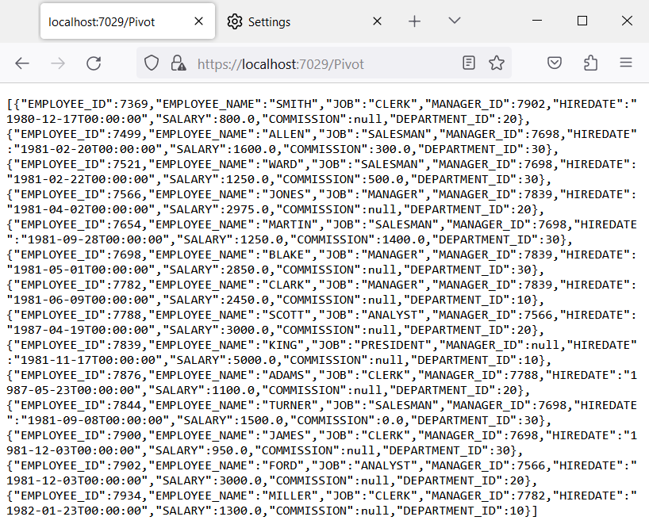The height and width of the screenshot is (532, 649).
Task: Bookmark this page with the star
Action: (497, 63)
